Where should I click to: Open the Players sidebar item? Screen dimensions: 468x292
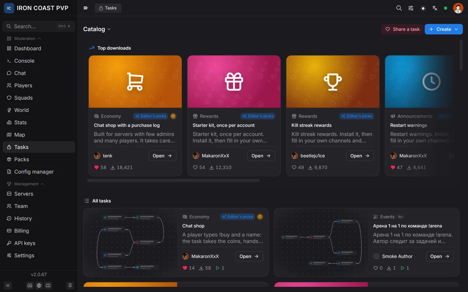click(39, 85)
